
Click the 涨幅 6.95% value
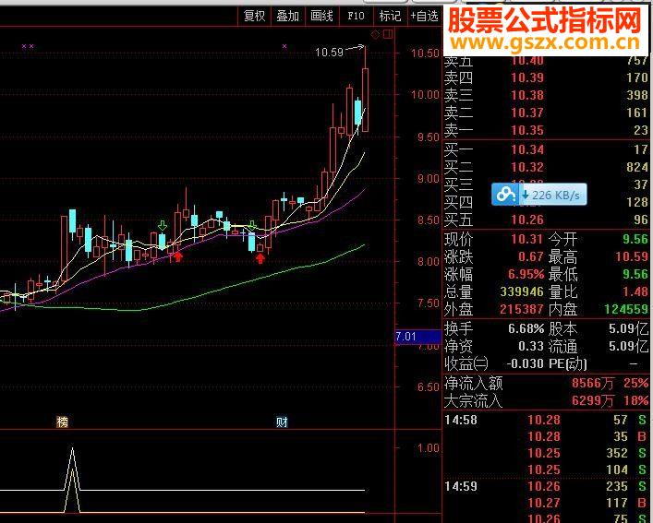pyautogui.click(x=526, y=274)
